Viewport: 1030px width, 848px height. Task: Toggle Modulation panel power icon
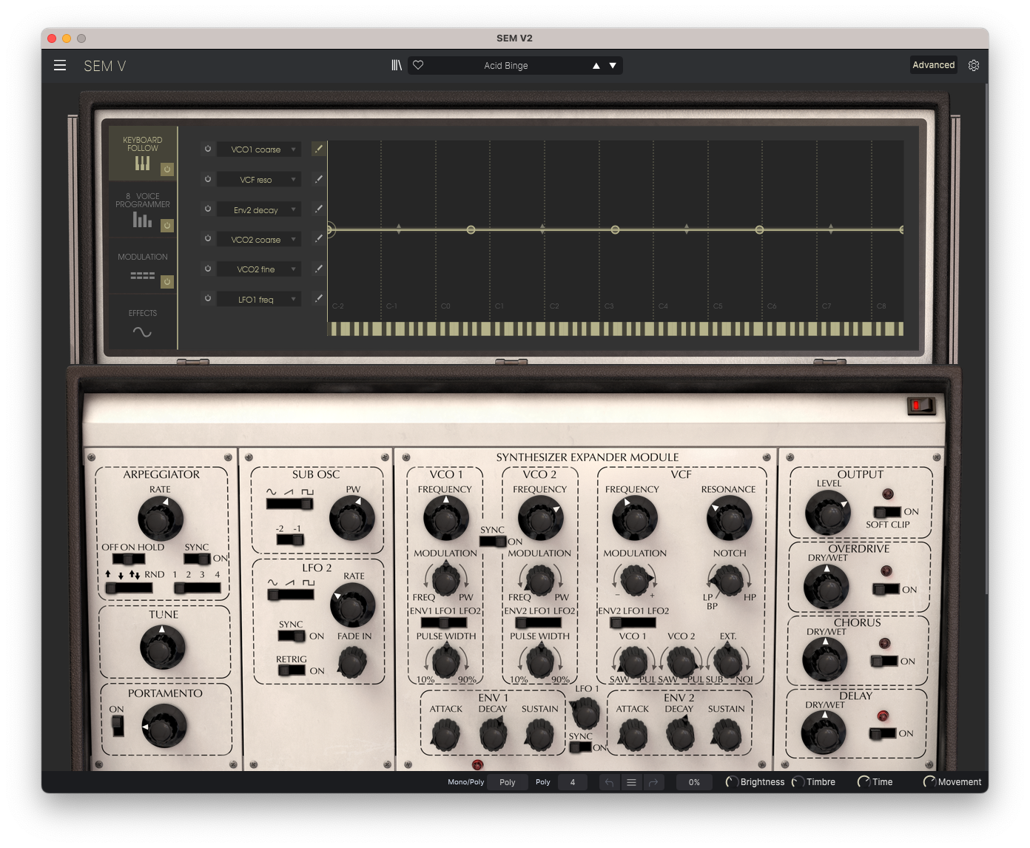167,282
